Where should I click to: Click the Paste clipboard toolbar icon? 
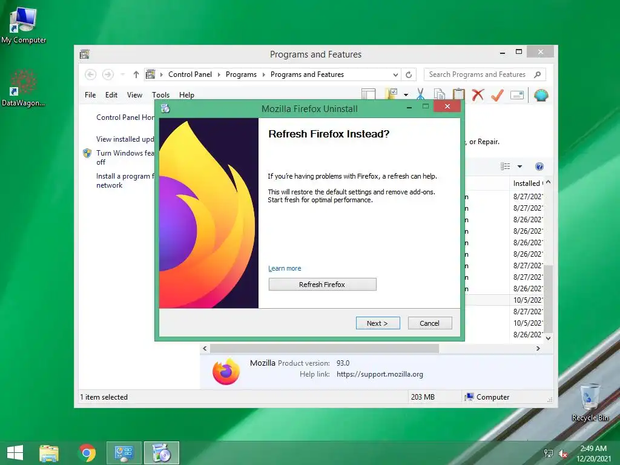(458, 94)
